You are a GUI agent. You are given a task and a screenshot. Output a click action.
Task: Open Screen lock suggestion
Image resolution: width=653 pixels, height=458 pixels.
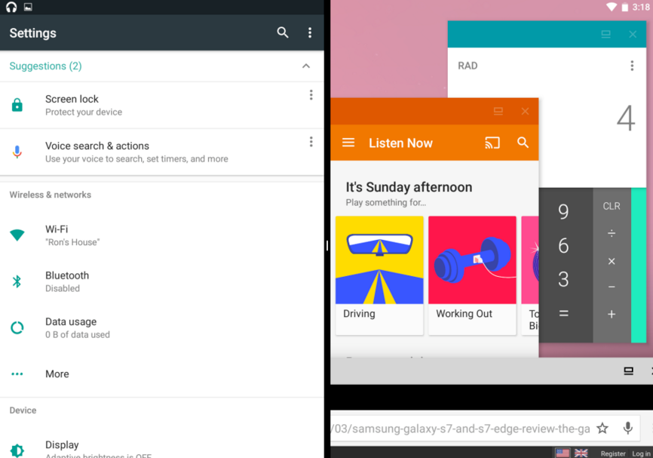tap(161, 105)
